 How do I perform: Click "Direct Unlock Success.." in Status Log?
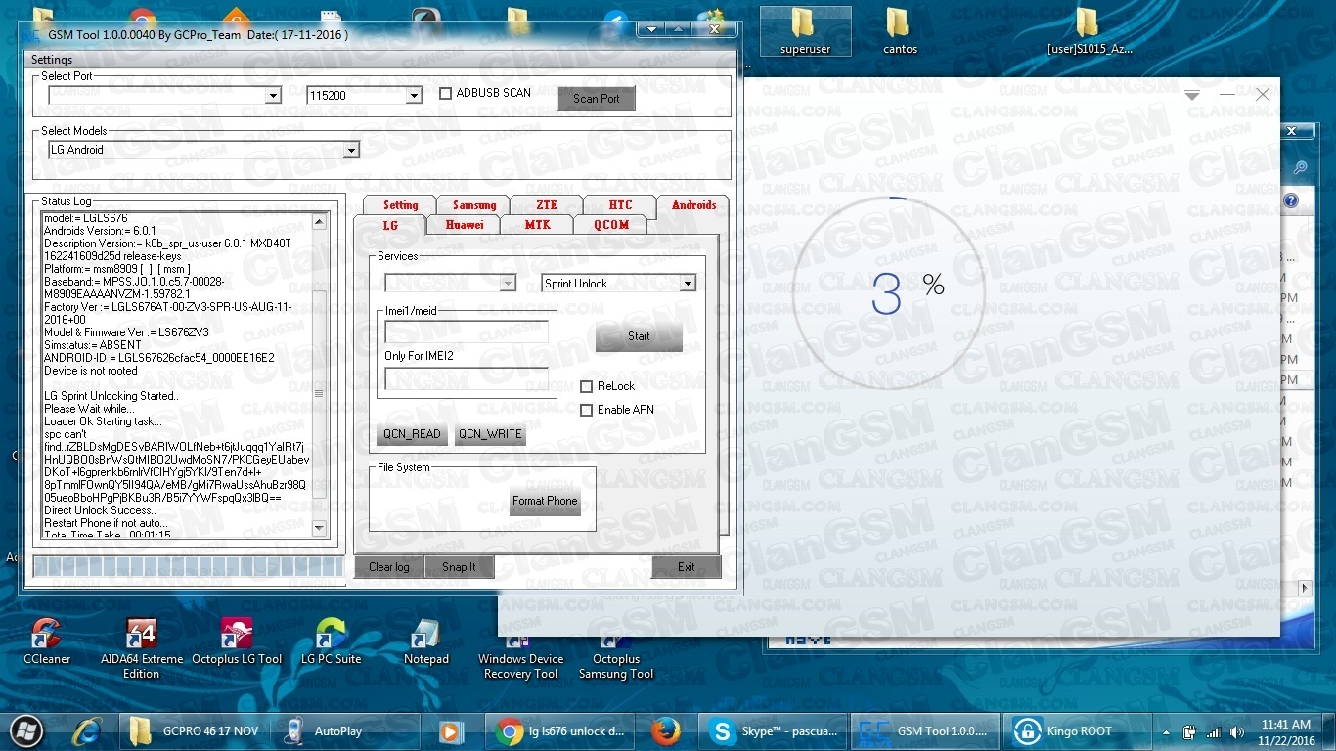(x=100, y=510)
